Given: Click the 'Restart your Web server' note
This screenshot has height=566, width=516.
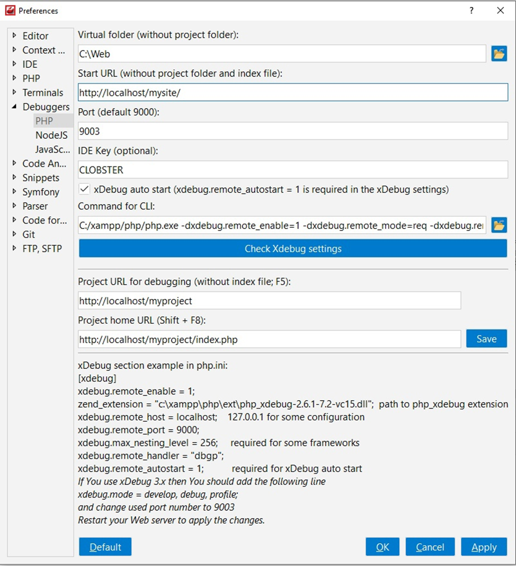Looking at the screenshot, I should click(172, 520).
